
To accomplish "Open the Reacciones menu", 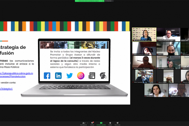I will click(117, 123).
